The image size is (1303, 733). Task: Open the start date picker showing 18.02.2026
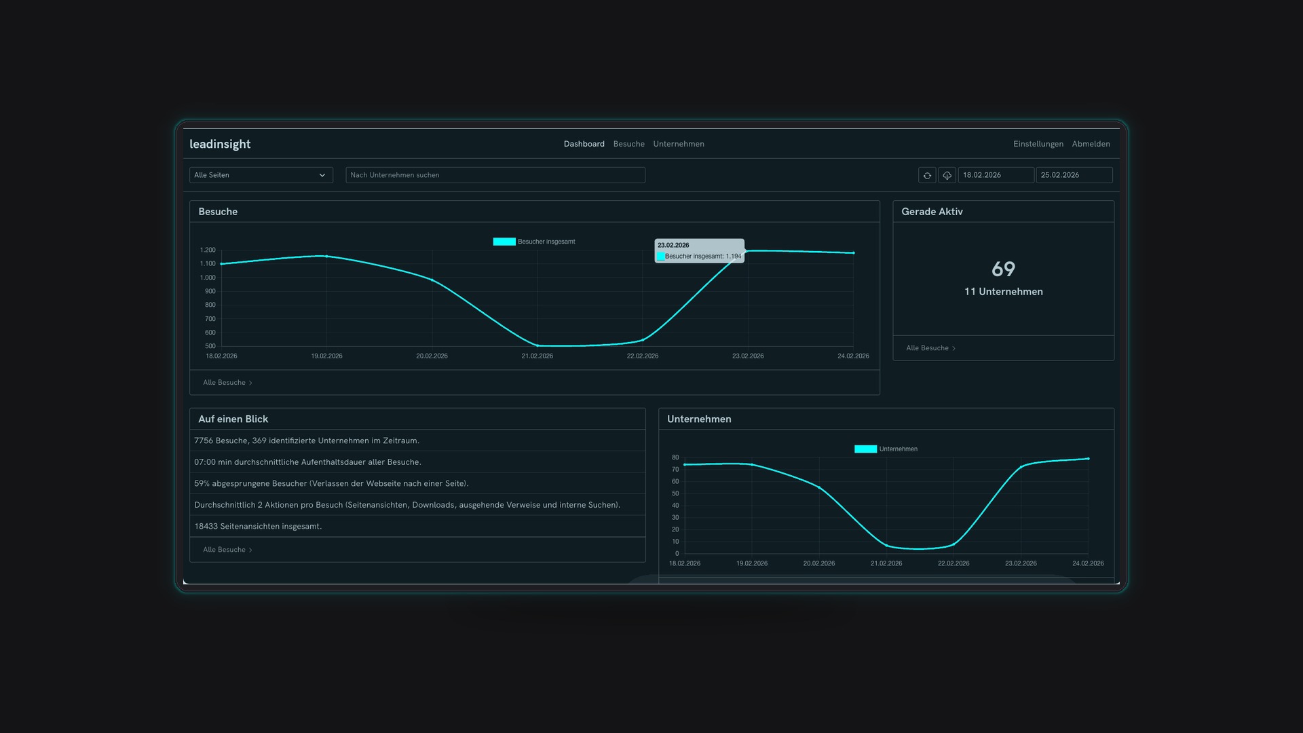[x=996, y=175]
